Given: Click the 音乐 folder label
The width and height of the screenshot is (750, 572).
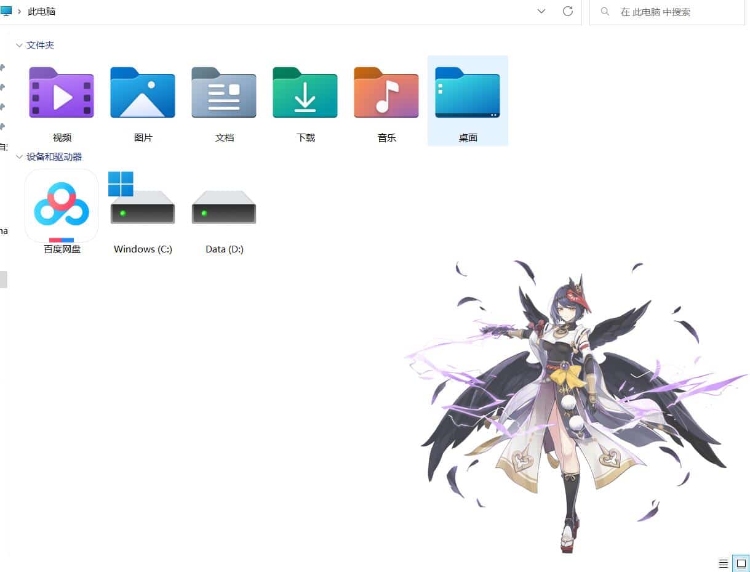Looking at the screenshot, I should point(386,137).
